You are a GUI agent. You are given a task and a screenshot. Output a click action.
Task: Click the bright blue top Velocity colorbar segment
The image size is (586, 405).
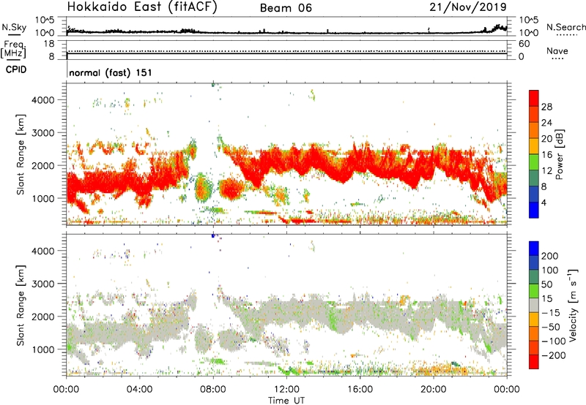coord(534,249)
